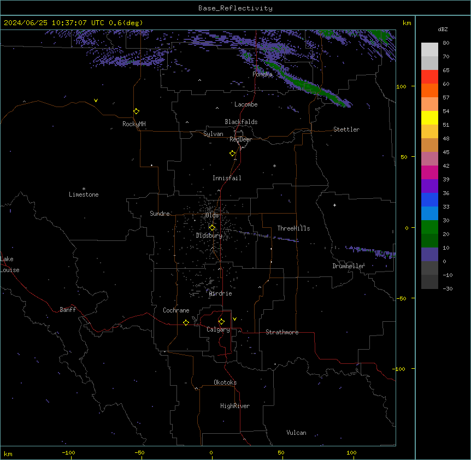Click the yellow v marker east of Calgary
Image resolution: width=471 pixels, height=460 pixels.
(x=234, y=319)
